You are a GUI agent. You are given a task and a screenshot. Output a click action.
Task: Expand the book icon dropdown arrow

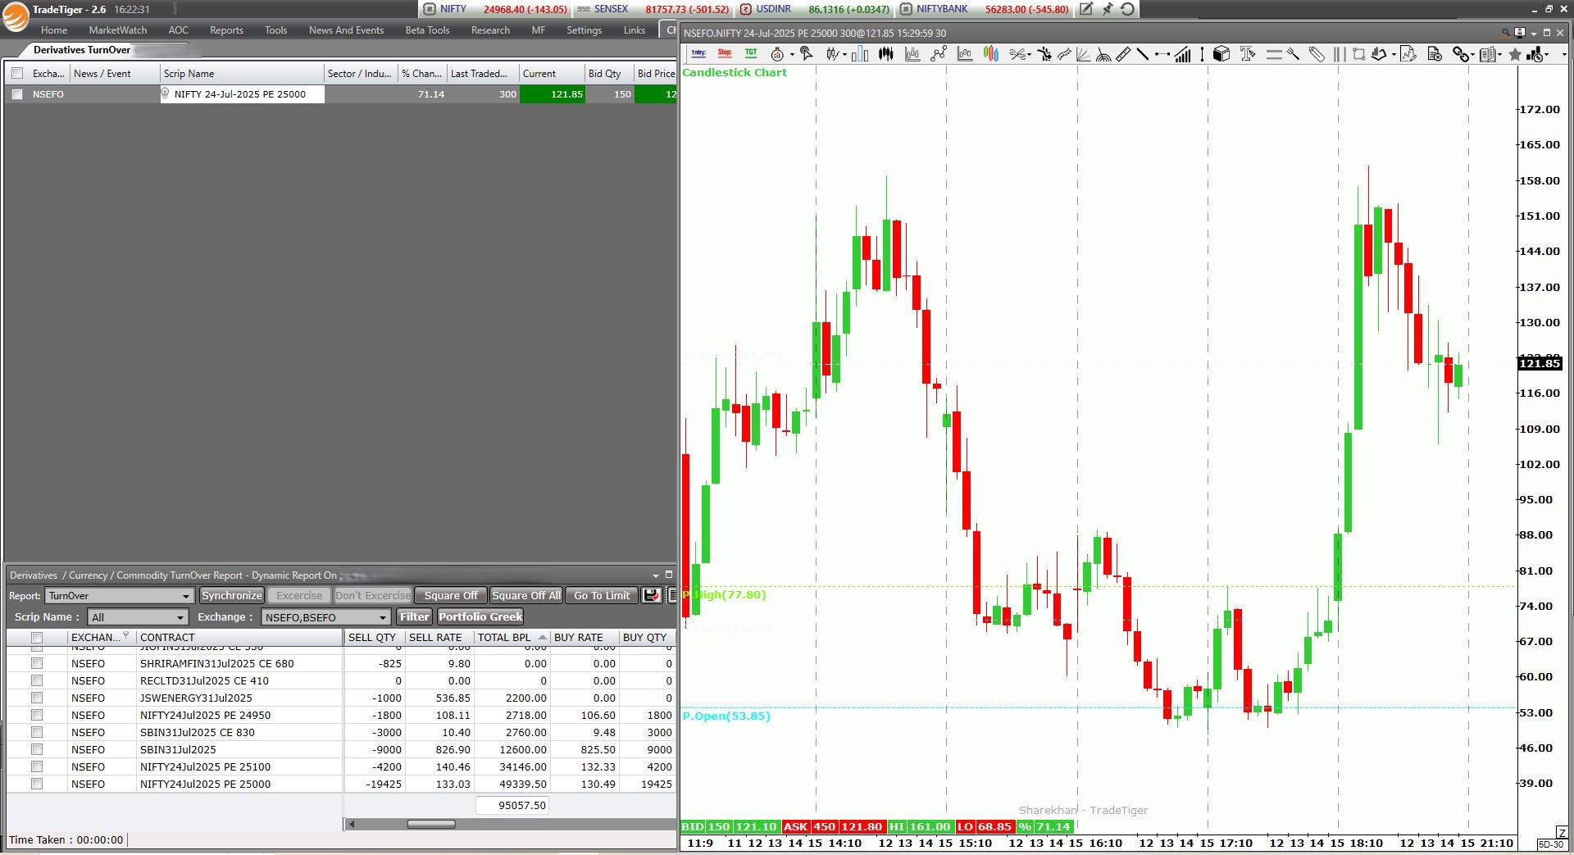pos(1500,55)
